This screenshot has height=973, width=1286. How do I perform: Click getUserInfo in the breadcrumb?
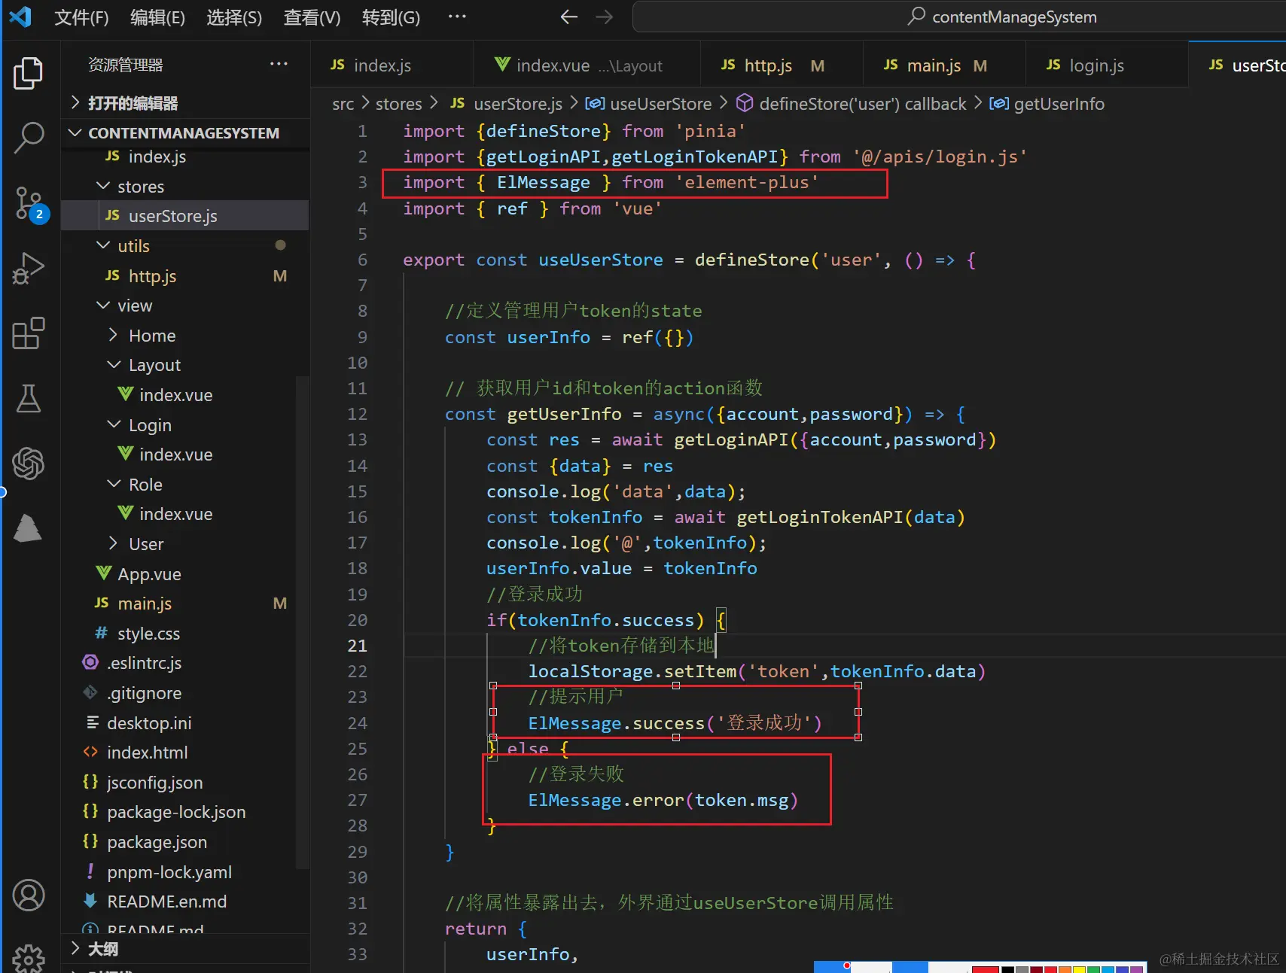pos(1047,104)
